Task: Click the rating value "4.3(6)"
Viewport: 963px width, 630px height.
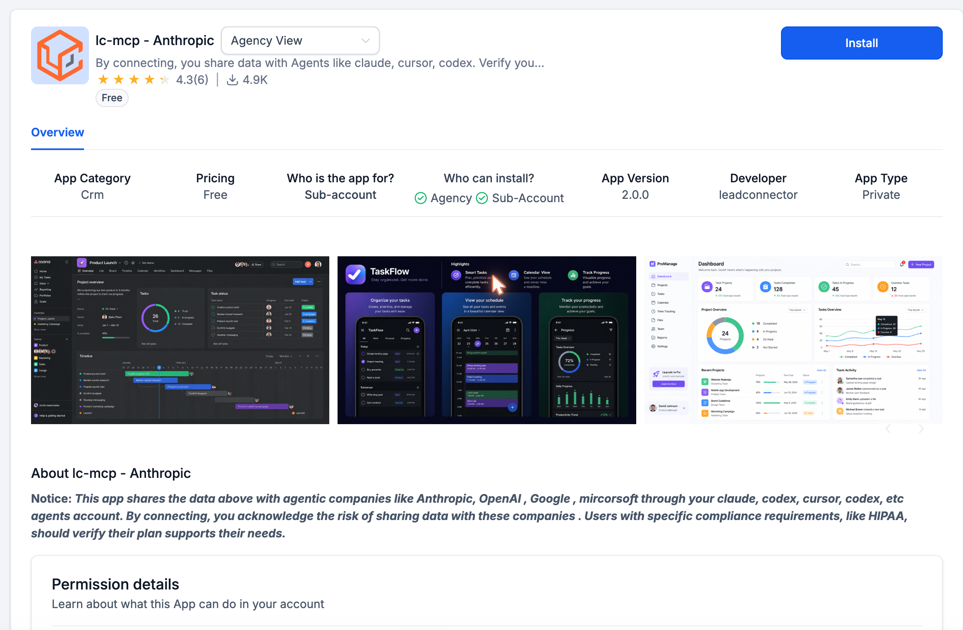Action: 192,79
